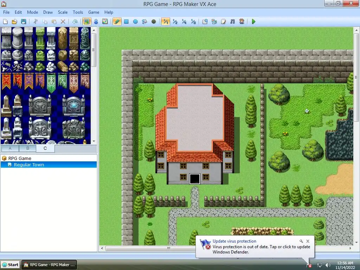The image size is (360, 270).
Task: Open the Tools menu
Action: tap(78, 12)
